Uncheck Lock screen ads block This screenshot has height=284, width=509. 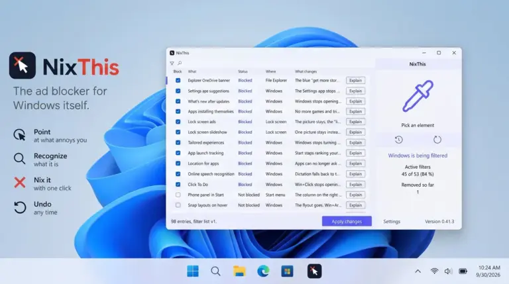pos(178,122)
